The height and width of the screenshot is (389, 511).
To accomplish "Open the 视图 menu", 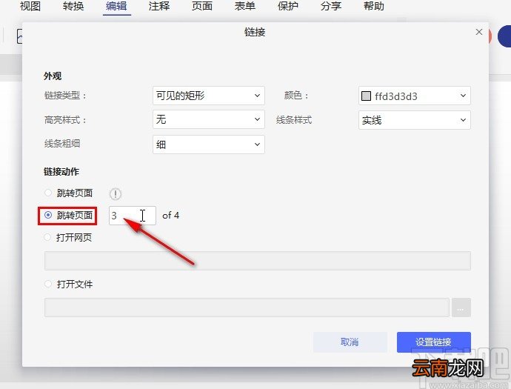I will tap(30, 6).
